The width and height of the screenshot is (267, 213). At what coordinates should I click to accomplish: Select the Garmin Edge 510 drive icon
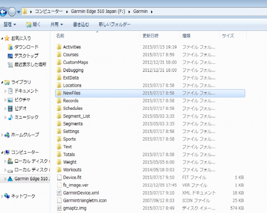(10, 179)
